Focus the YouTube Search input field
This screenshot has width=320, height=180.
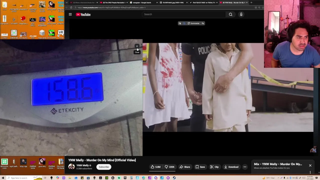(184, 14)
